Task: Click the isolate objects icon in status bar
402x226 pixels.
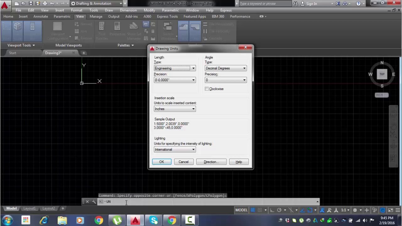Action: pos(375,210)
